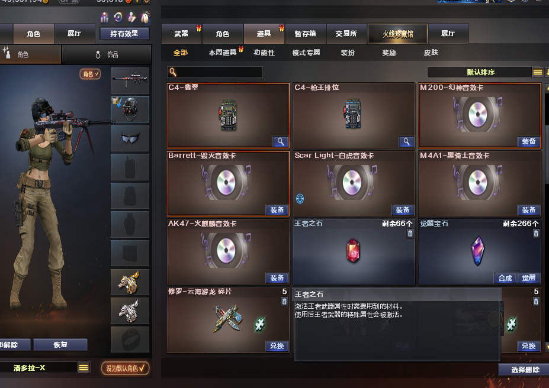Switch to the 功能性 category tab
Viewport: 549px width, 388px height.
pos(264,53)
